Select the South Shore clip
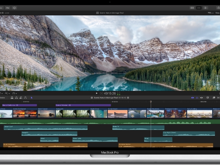 pyautogui.click(x=99, y=113)
